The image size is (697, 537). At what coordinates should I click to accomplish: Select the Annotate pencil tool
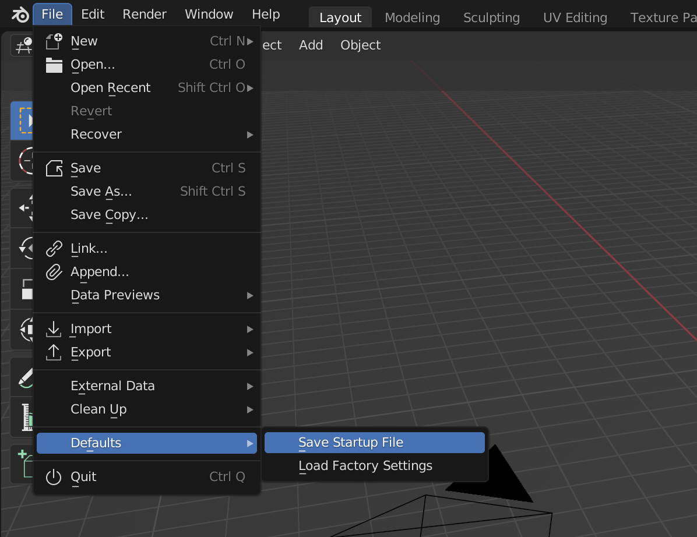pyautogui.click(x=22, y=377)
